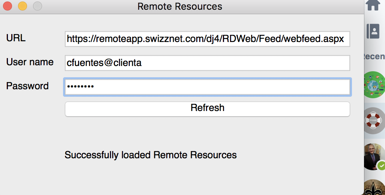Click the Successfully loaded Remote Resources message

(x=150, y=155)
